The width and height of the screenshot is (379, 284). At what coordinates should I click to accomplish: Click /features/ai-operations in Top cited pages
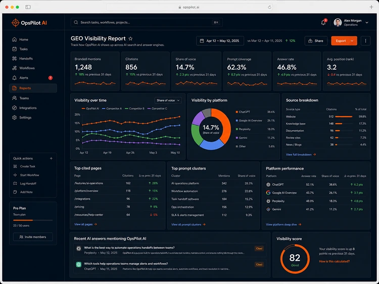point(88,183)
